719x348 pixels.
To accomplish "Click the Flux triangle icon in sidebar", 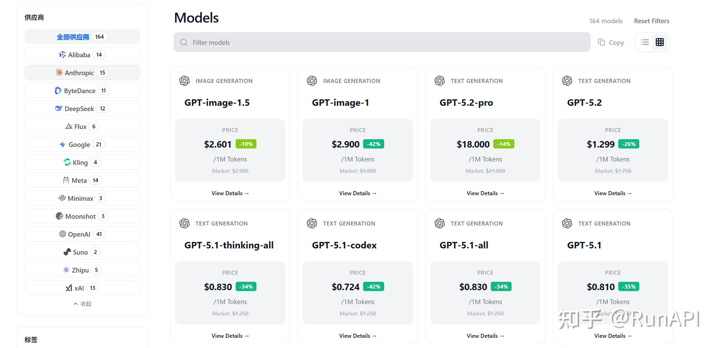I will tap(69, 127).
